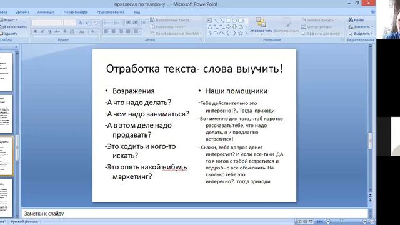The height and width of the screenshot is (225, 400).
Task: Open Направление текста menu
Action: tap(171, 20)
